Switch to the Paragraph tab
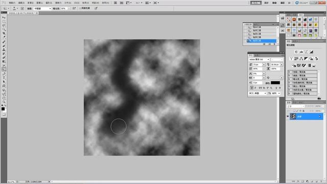The width and height of the screenshot is (327, 184). (x=257, y=56)
